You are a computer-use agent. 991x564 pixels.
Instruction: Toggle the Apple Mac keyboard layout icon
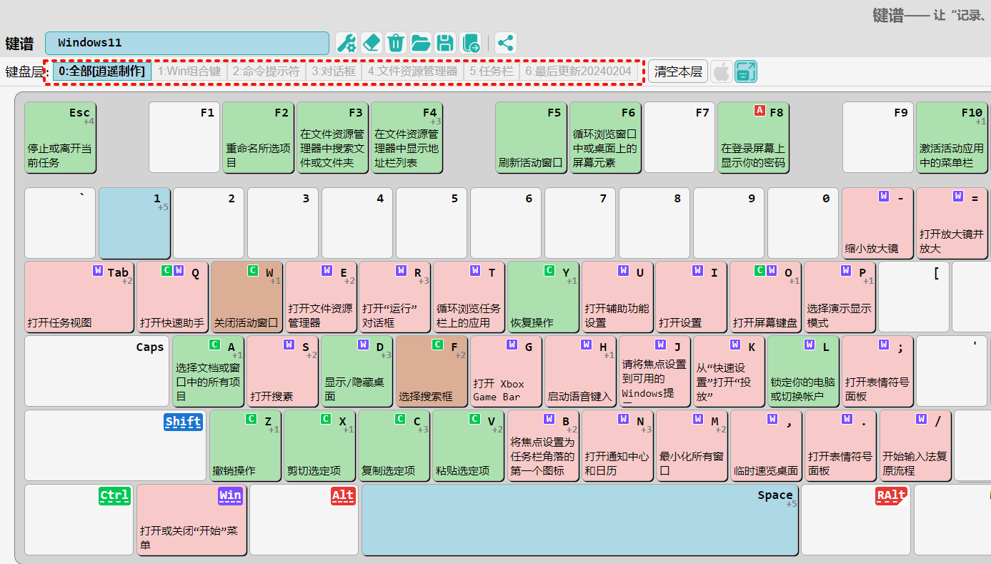(x=722, y=71)
